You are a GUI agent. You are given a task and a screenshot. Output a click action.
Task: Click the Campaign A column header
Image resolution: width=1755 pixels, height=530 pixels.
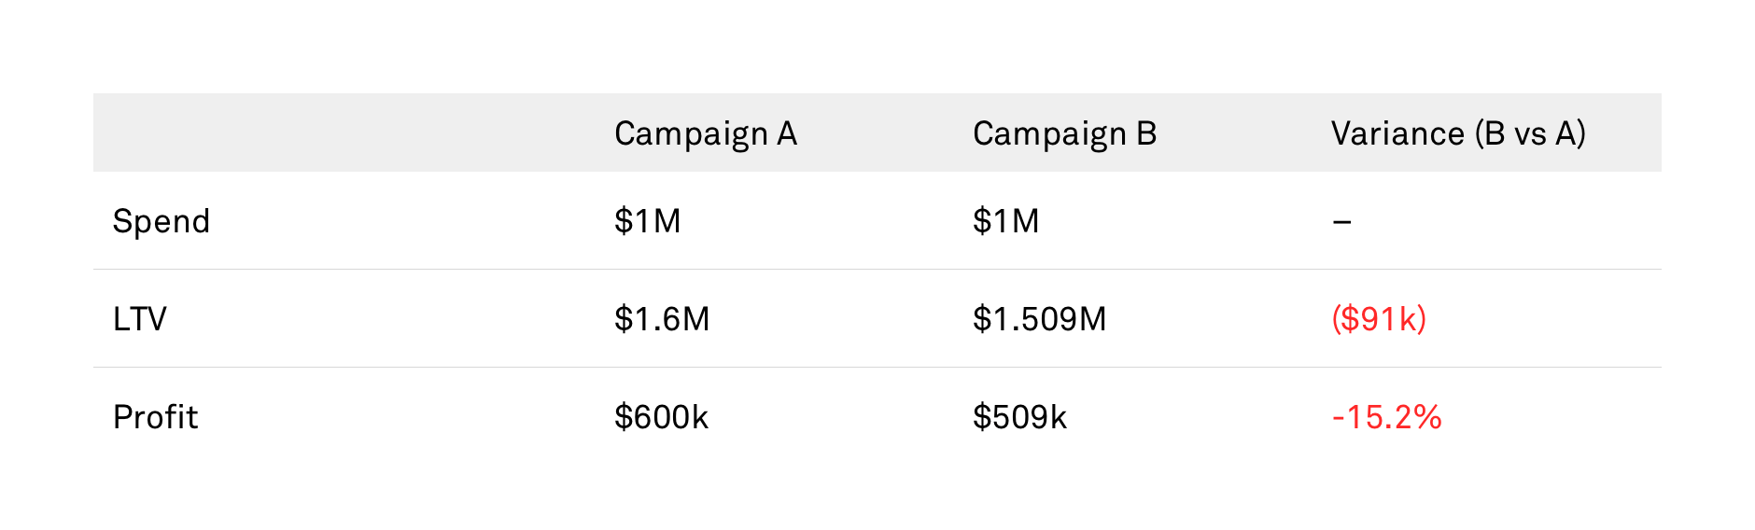point(706,134)
